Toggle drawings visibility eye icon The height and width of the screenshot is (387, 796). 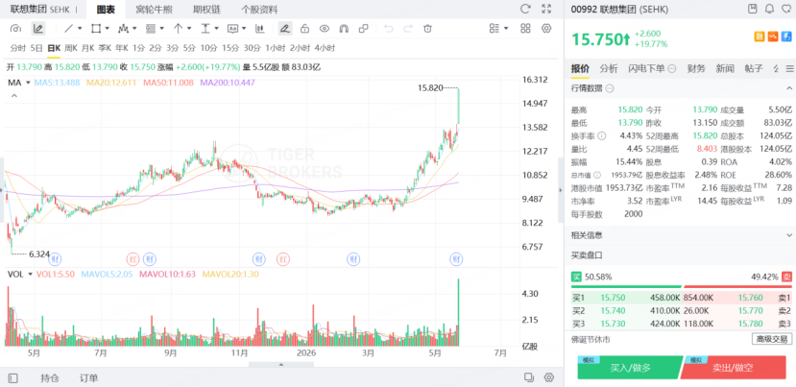point(324,29)
